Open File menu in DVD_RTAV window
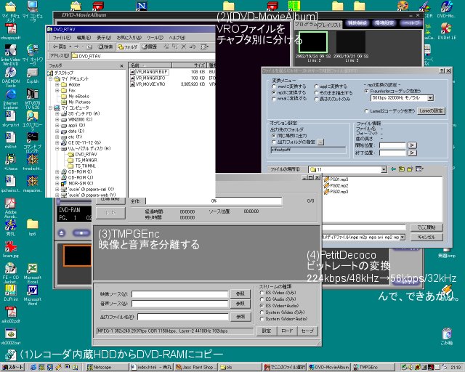The image size is (465, 372). click(x=62, y=38)
